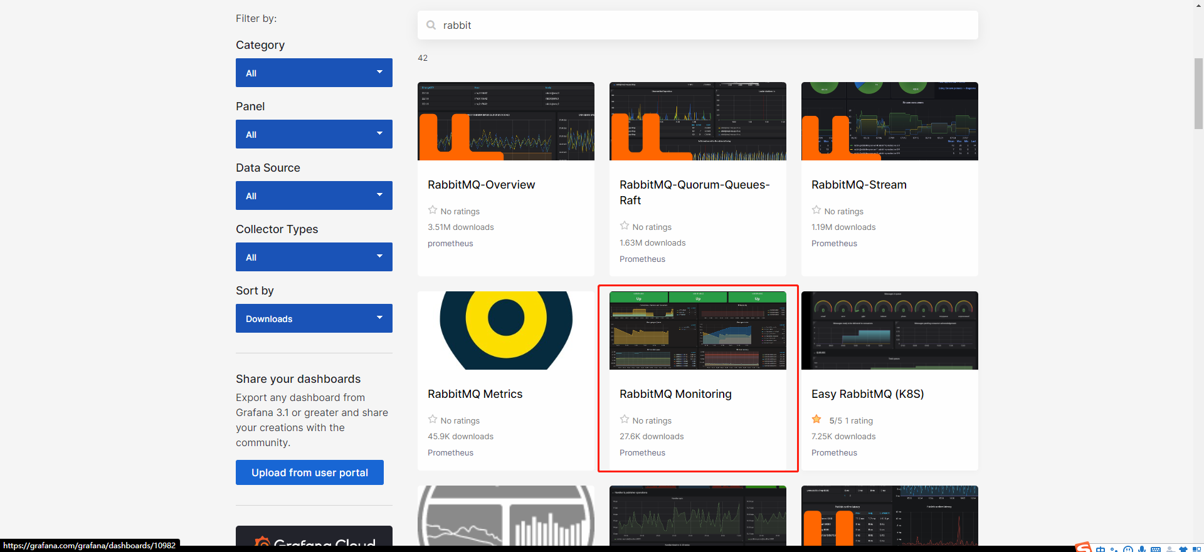Click the star icon under RabbitMQ-Quorum-Queues-Raft
Image resolution: width=1204 pixels, height=552 pixels.
pyautogui.click(x=625, y=226)
